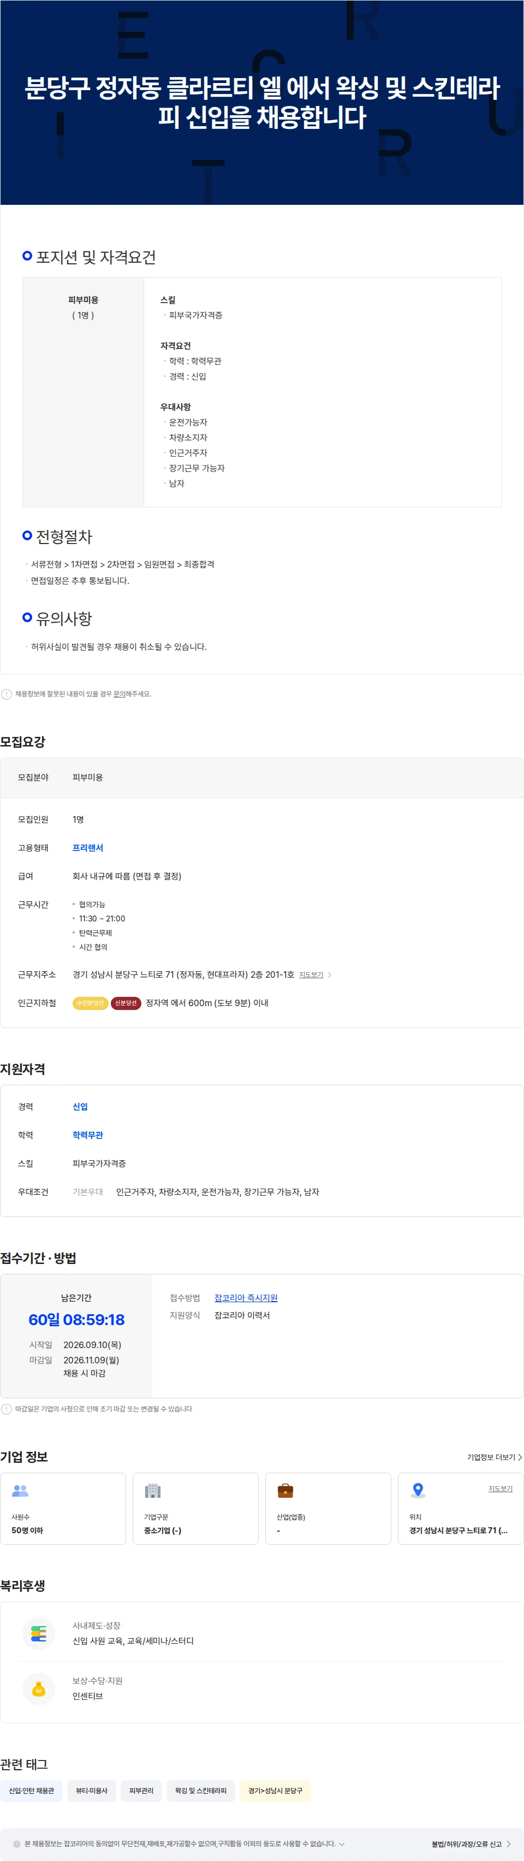Image resolution: width=524 pixels, height=1861 pixels.
Task: Select the 신분당선 subway line badge
Action: click(126, 1003)
